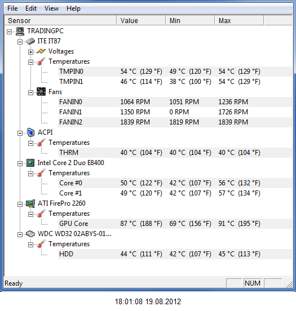Collapse the Intel Core 2 Duo E8400 node
Image resolution: width=296 pixels, height=311 pixels.
pos(20,163)
